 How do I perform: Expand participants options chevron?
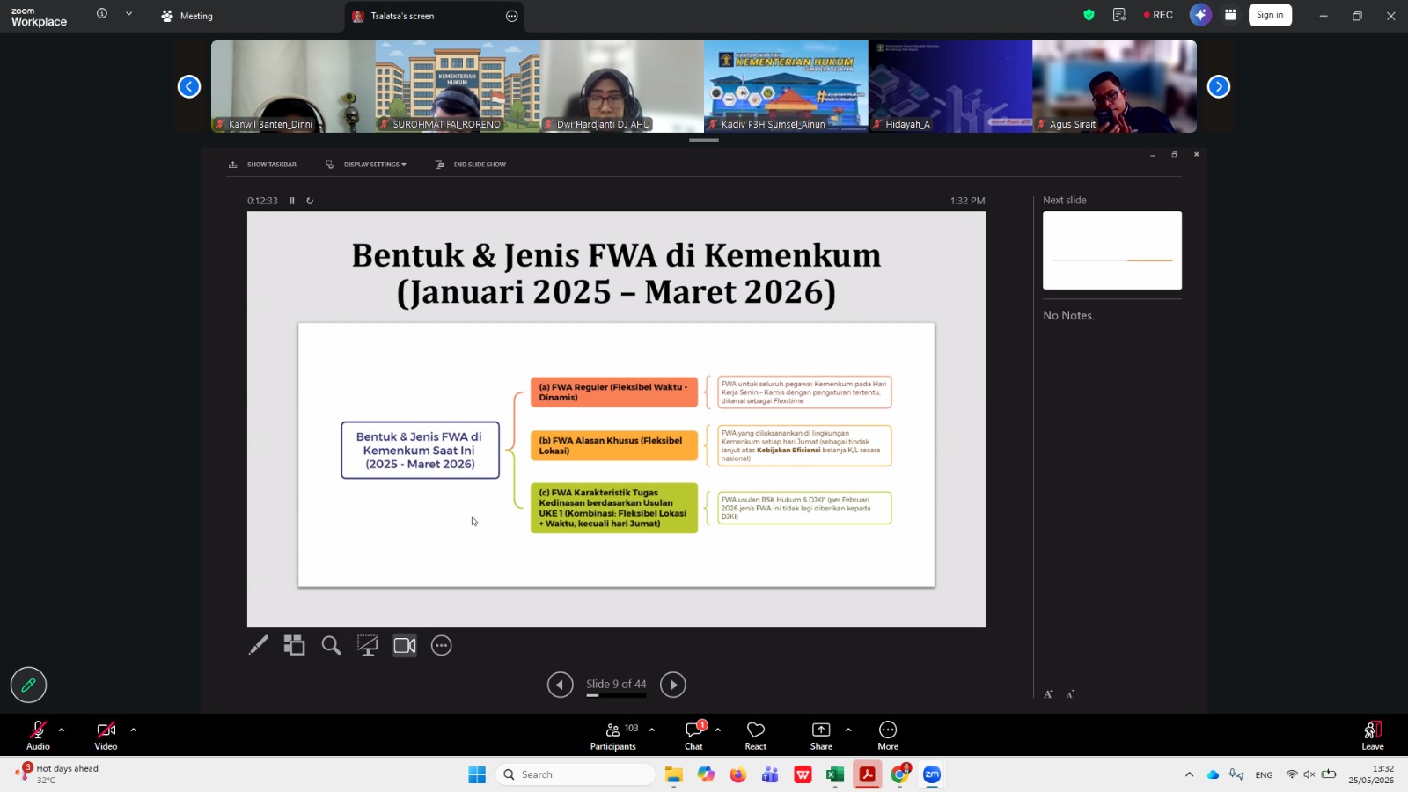coord(651,730)
